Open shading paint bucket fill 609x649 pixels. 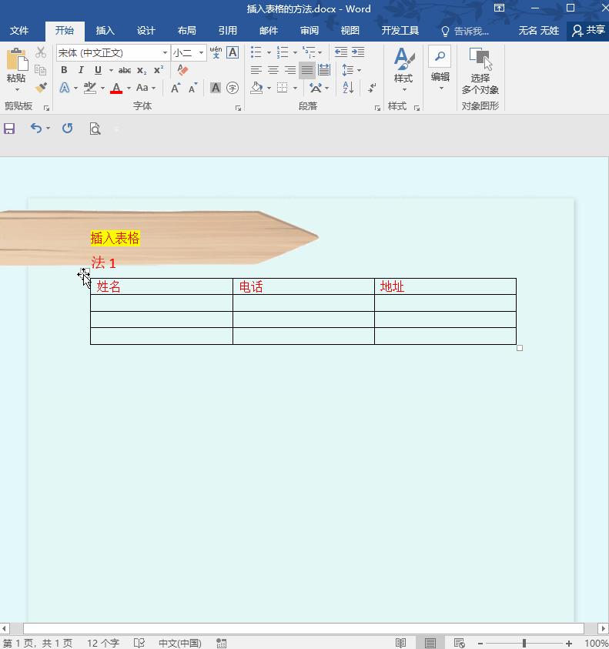click(x=256, y=88)
